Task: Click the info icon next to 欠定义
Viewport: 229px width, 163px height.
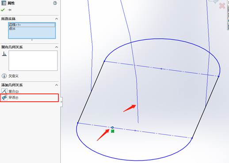Action: point(4,76)
